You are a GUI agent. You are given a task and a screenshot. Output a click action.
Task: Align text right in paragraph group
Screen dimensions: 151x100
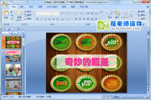(x=84, y=19)
